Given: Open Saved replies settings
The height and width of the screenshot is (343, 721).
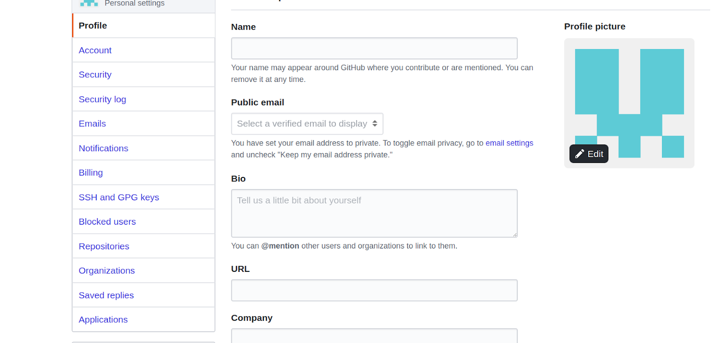Looking at the screenshot, I should point(143,296).
